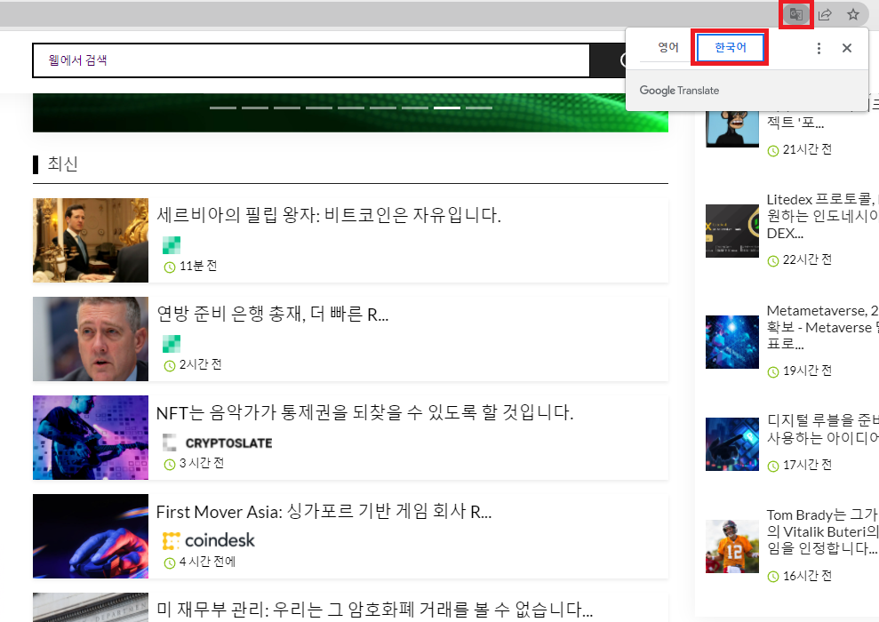Click the Google Translate label in popup

679,91
